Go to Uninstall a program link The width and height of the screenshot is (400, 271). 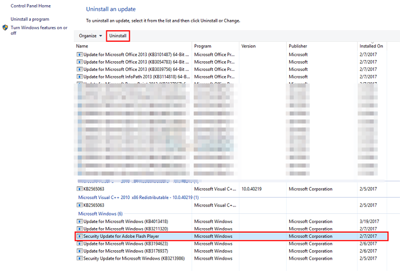point(31,19)
